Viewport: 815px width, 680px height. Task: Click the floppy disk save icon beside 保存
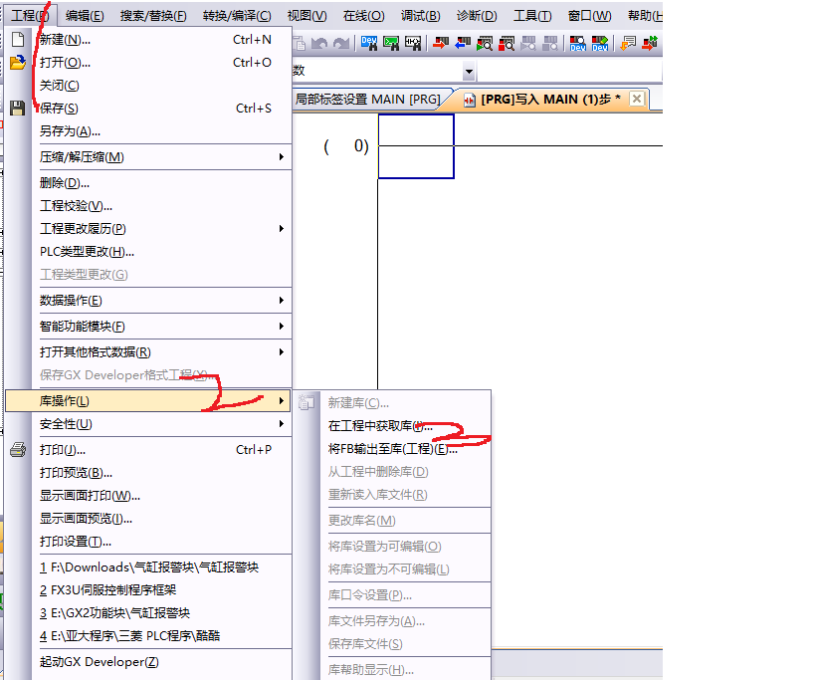point(17,109)
